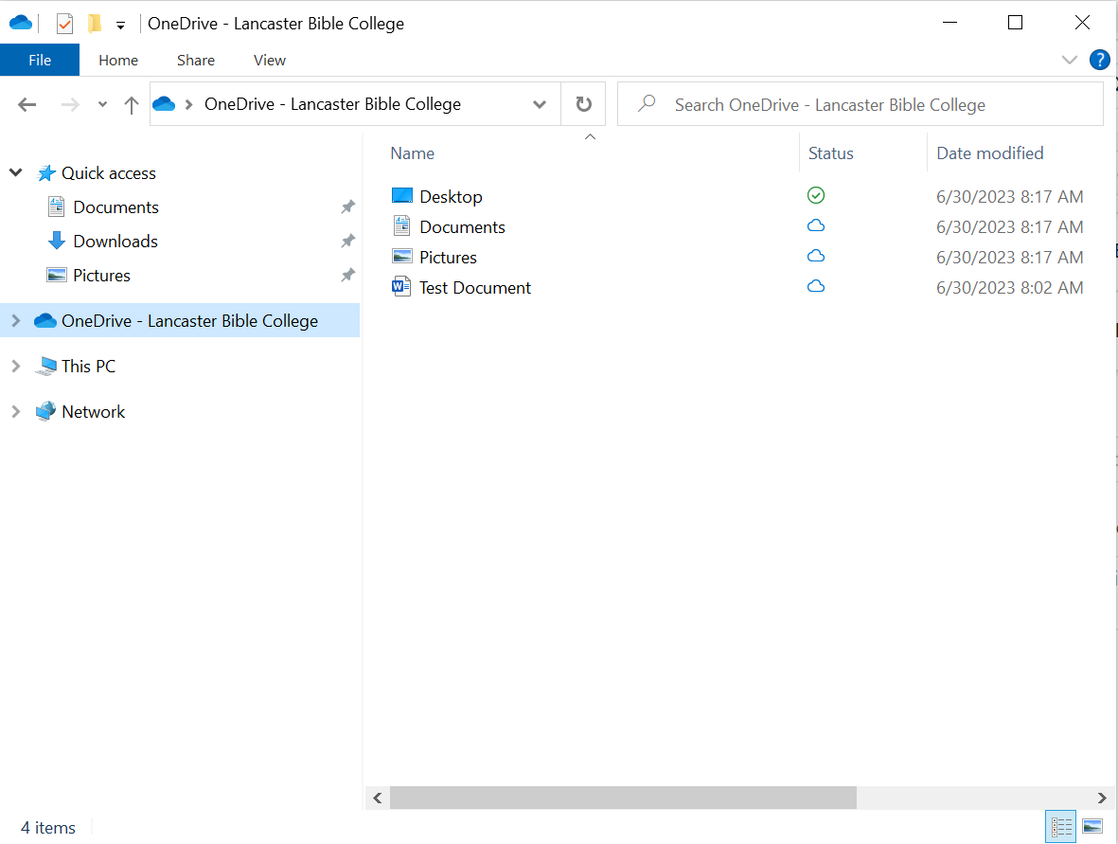This screenshot has height=844, width=1118.
Task: Click the Documents folder icon in file list
Action: (402, 226)
